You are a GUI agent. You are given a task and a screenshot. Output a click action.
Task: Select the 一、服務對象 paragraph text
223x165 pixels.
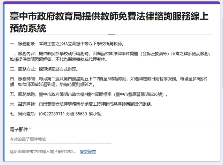coord(67,44)
